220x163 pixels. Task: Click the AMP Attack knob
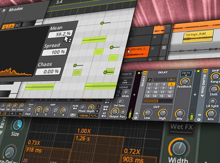(x=38, y=110)
